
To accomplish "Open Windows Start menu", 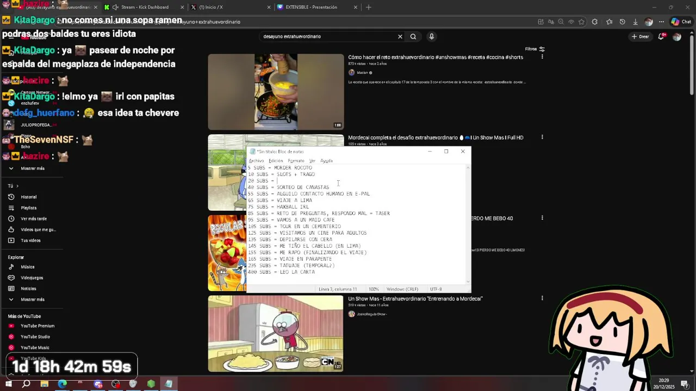I will coord(8,384).
